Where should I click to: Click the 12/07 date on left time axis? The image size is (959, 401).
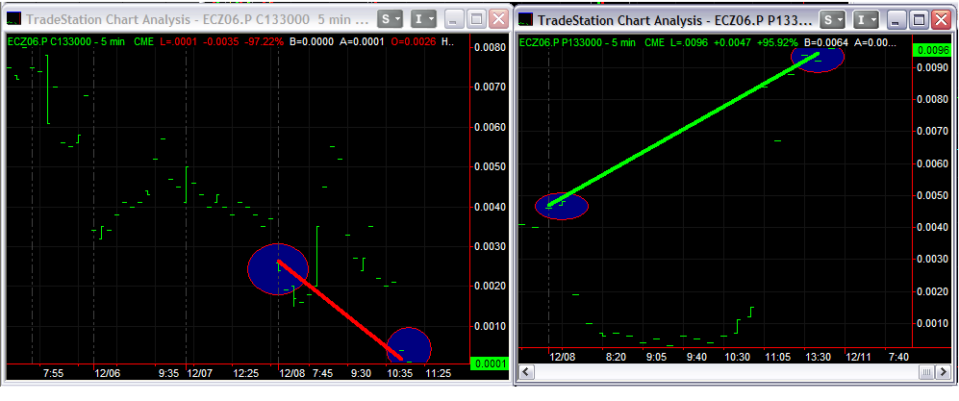(x=201, y=373)
